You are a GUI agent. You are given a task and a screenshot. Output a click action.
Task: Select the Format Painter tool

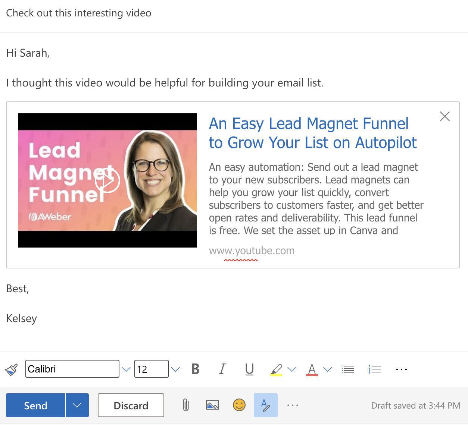click(x=11, y=369)
